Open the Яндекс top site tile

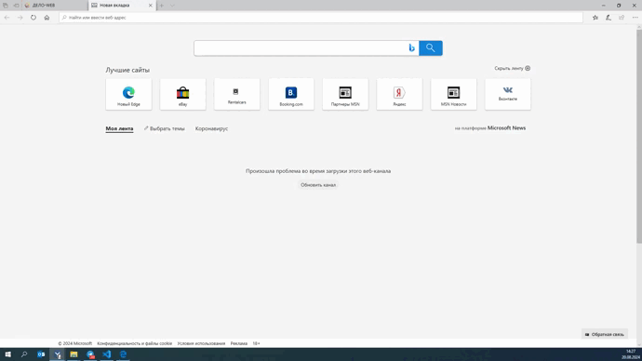(x=399, y=94)
